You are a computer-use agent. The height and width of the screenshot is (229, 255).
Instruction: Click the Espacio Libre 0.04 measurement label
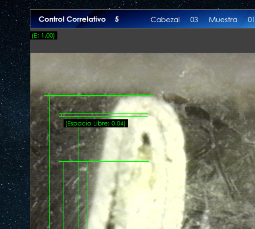click(95, 123)
